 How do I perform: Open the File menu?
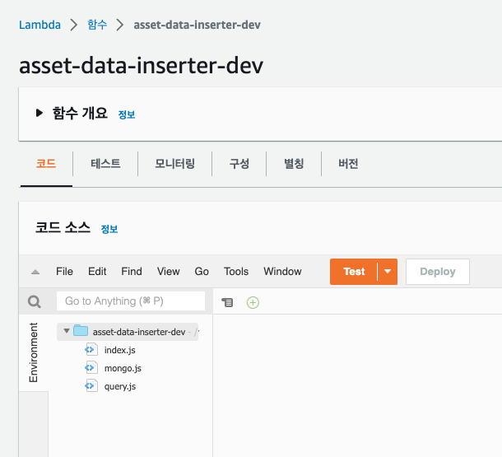[x=64, y=272]
